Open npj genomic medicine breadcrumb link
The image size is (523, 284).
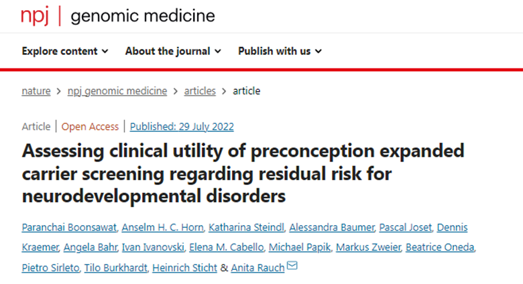117,91
